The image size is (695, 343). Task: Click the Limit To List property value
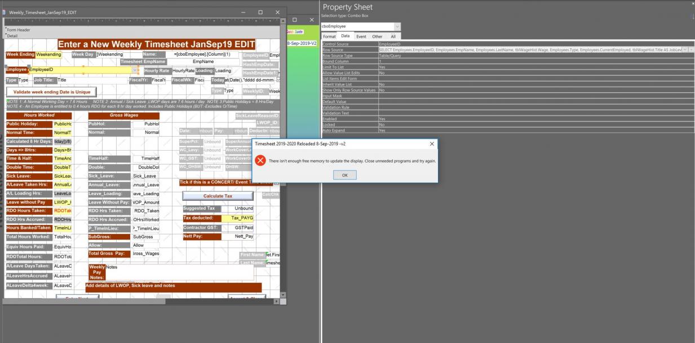tap(536, 66)
